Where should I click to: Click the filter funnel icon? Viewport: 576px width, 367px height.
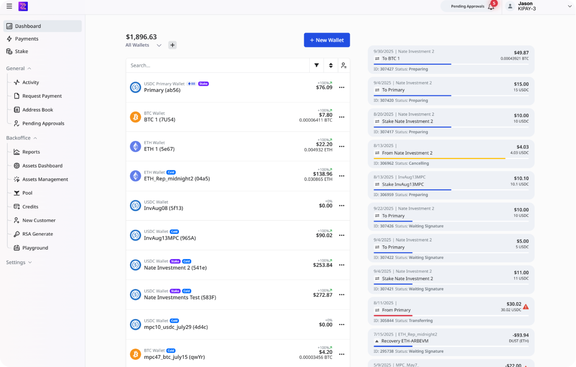click(317, 65)
